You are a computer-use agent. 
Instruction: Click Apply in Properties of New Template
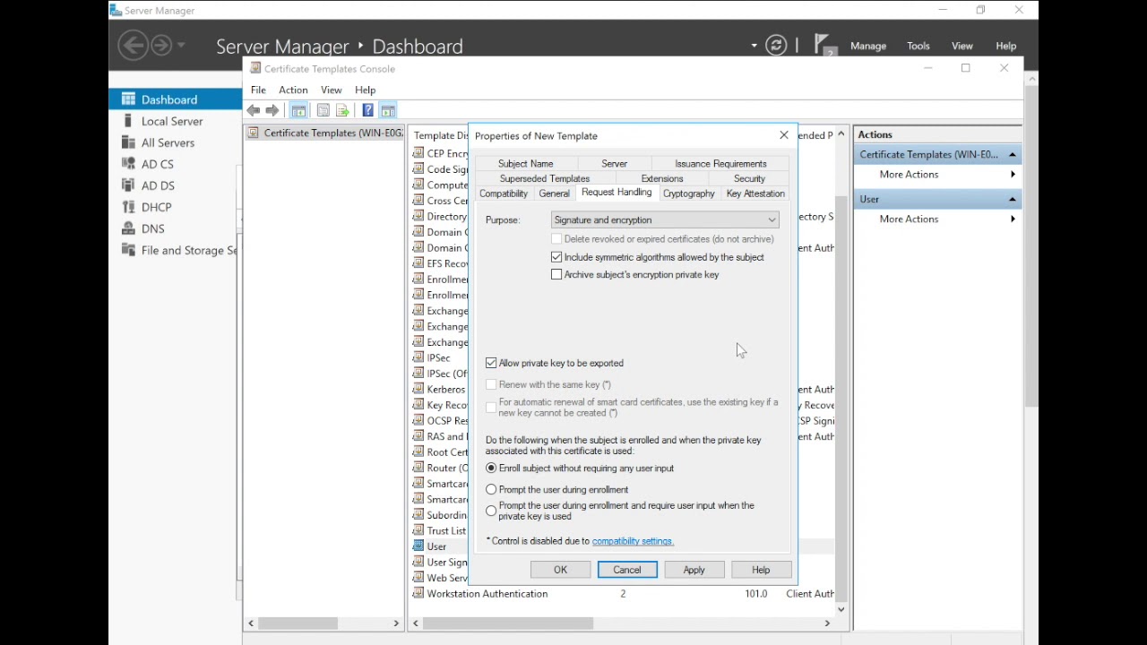point(694,570)
